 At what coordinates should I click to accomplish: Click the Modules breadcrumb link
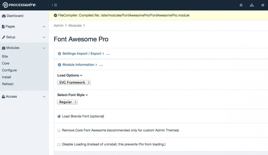75,25
